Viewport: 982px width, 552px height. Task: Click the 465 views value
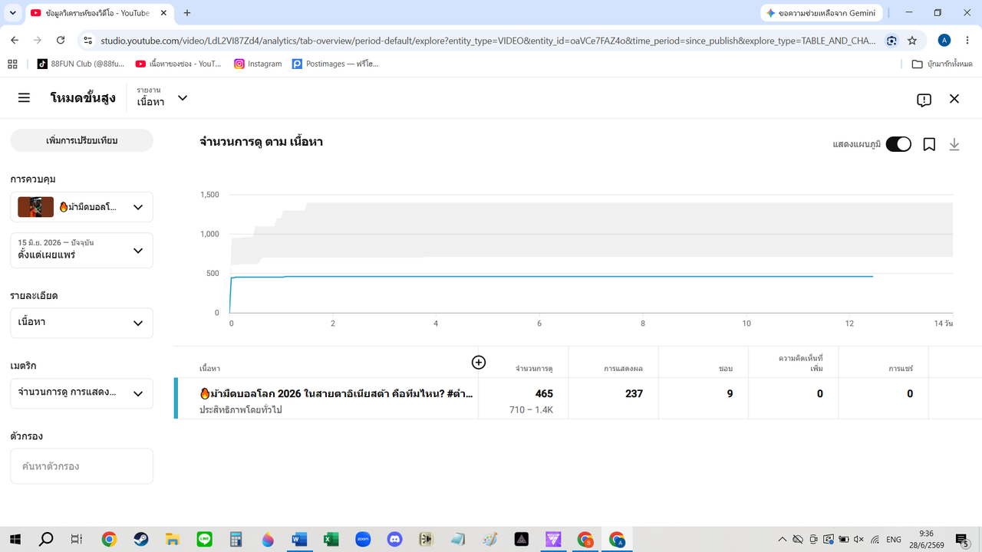(x=544, y=393)
